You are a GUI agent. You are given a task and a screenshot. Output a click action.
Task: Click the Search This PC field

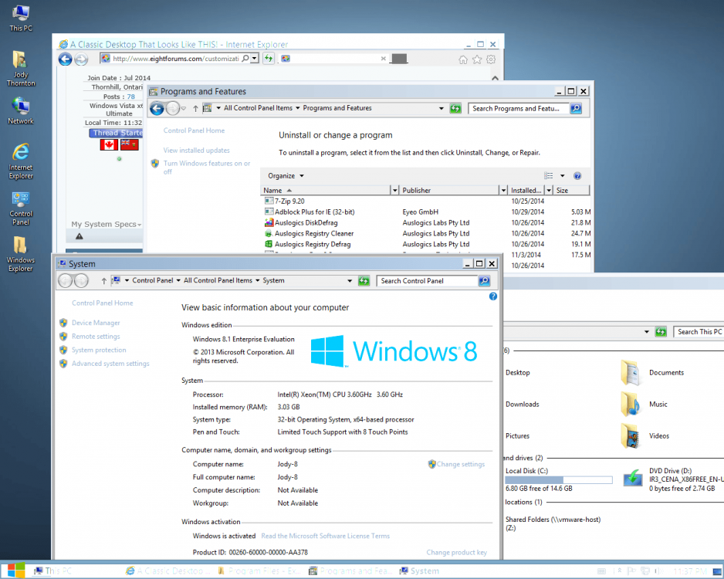[x=699, y=331]
